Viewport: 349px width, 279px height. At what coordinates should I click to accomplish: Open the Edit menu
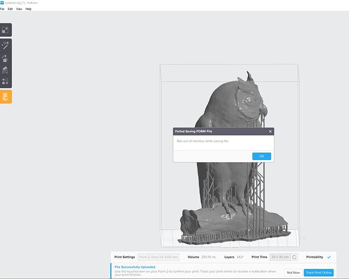pos(10,9)
